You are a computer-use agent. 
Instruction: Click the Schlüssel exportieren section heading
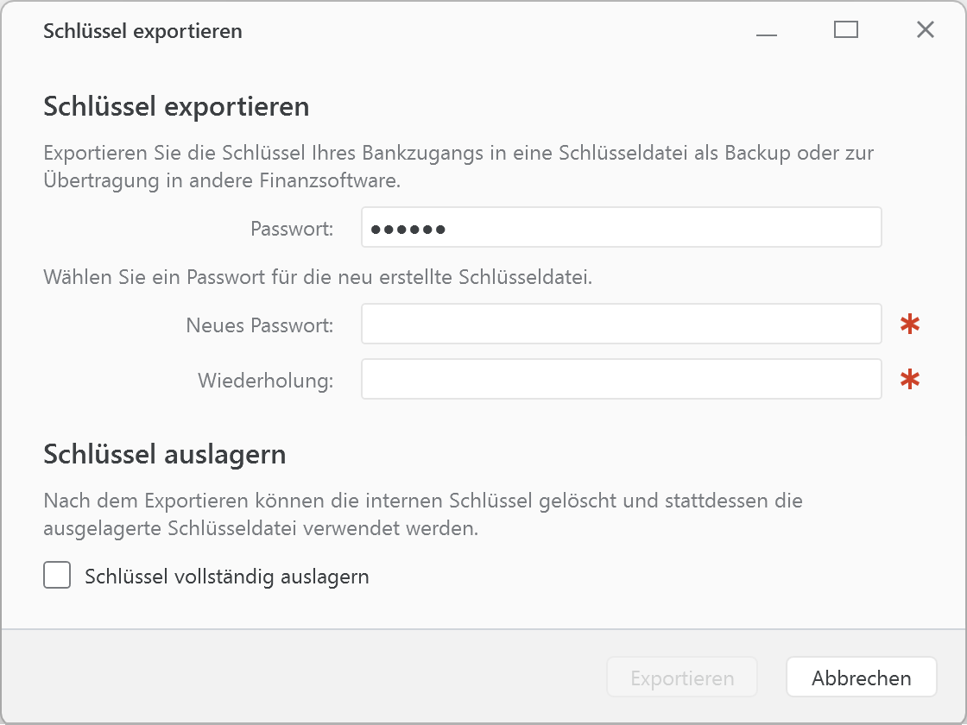(176, 107)
